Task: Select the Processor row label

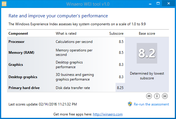Action: point(17,42)
